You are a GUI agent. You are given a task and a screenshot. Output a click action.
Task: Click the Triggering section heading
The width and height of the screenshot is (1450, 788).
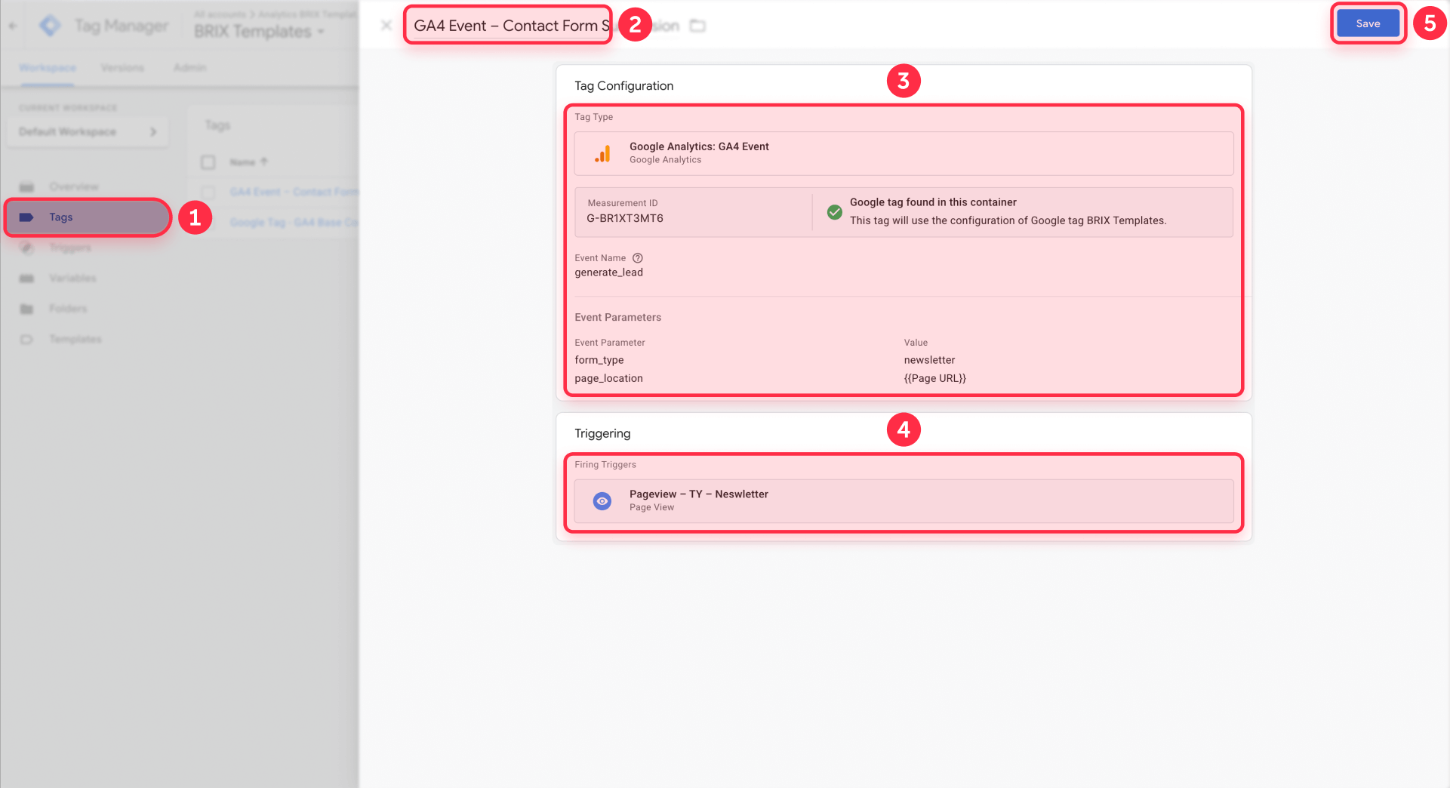pos(602,433)
